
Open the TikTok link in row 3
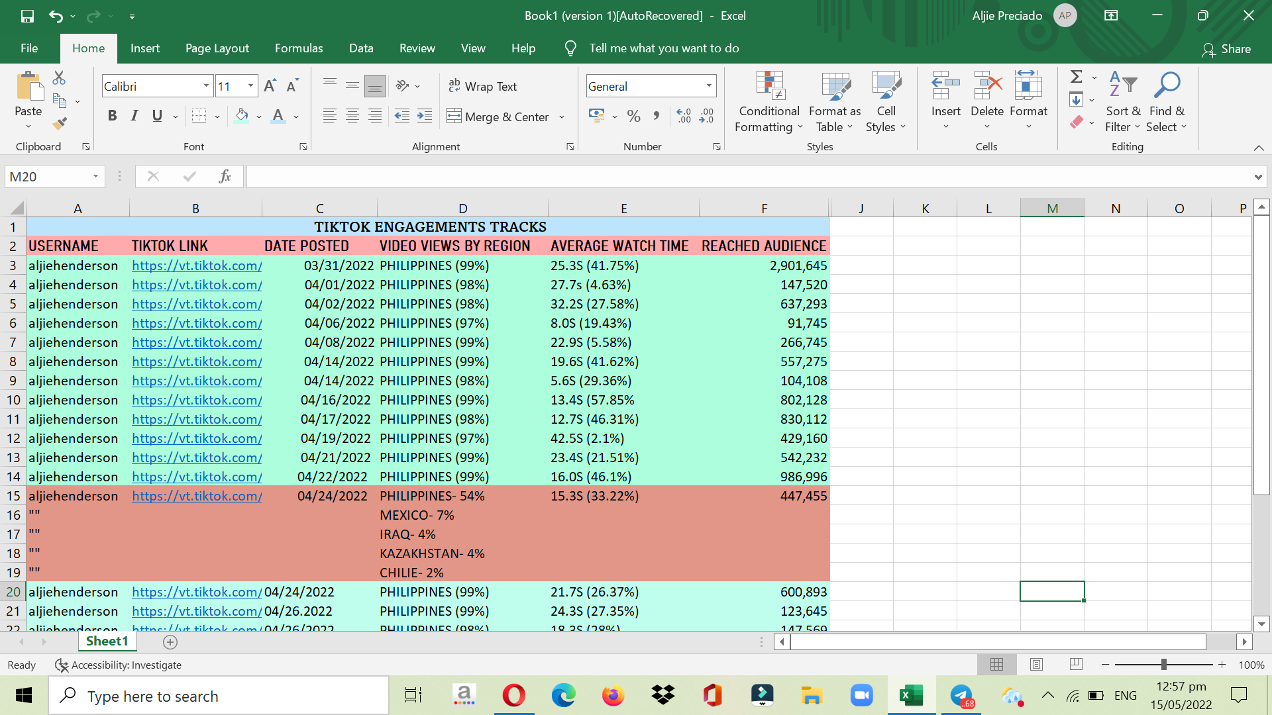197,265
